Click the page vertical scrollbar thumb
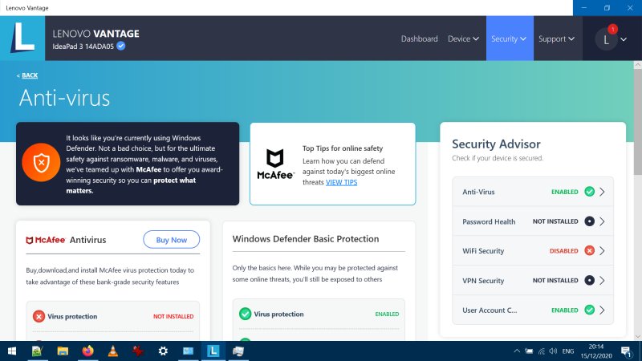 coord(637,123)
